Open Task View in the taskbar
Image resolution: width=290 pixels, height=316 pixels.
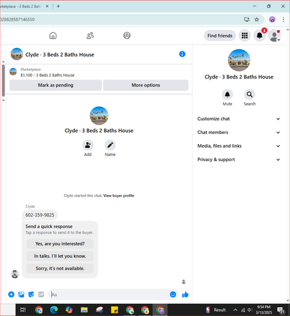23,310
